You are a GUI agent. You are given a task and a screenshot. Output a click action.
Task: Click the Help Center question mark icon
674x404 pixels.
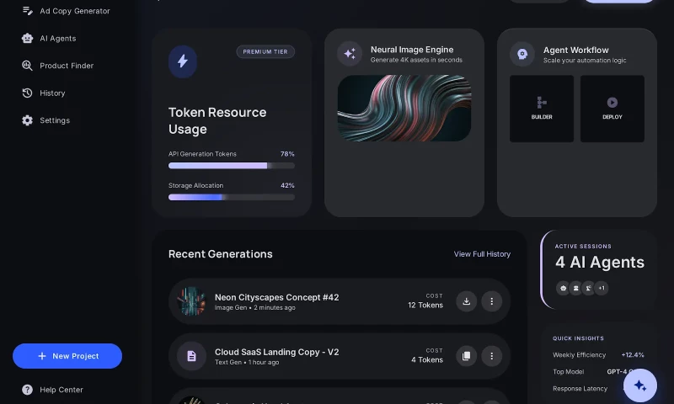pyautogui.click(x=27, y=390)
